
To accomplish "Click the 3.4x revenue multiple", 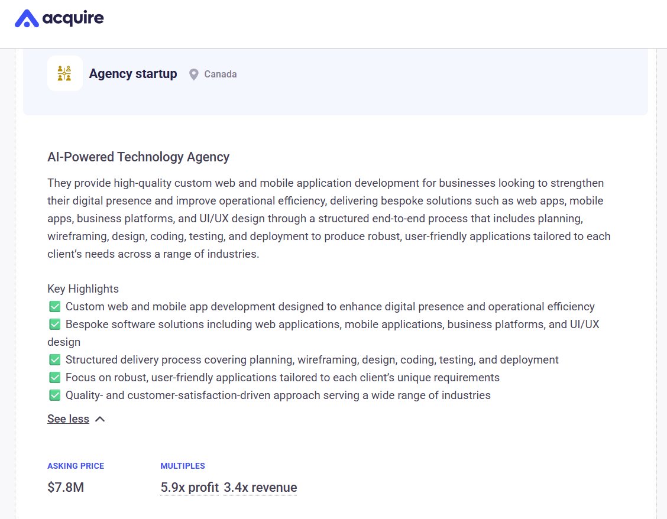I will (x=260, y=488).
